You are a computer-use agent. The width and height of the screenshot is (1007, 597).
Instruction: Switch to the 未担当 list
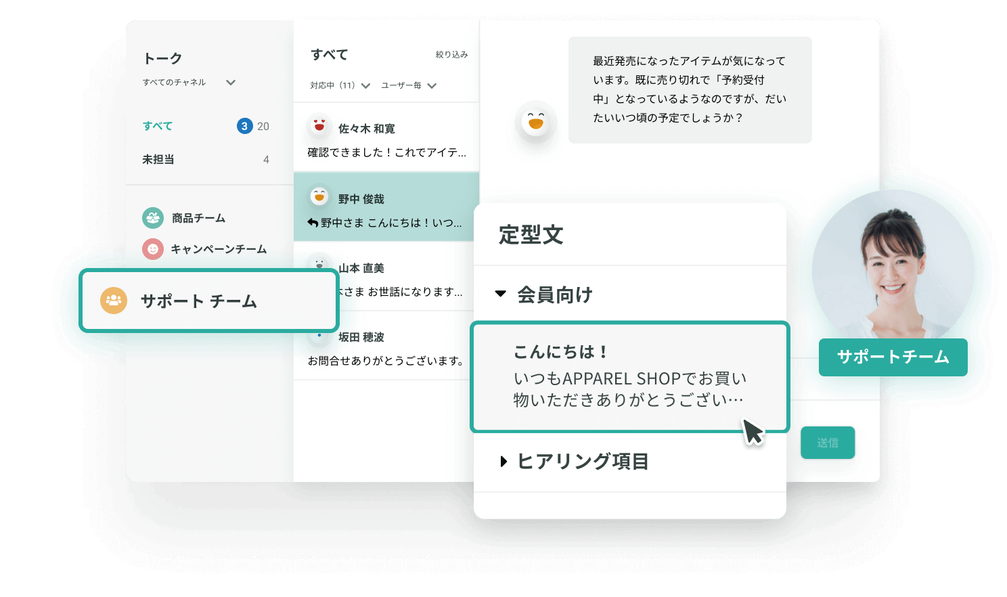coord(158,159)
